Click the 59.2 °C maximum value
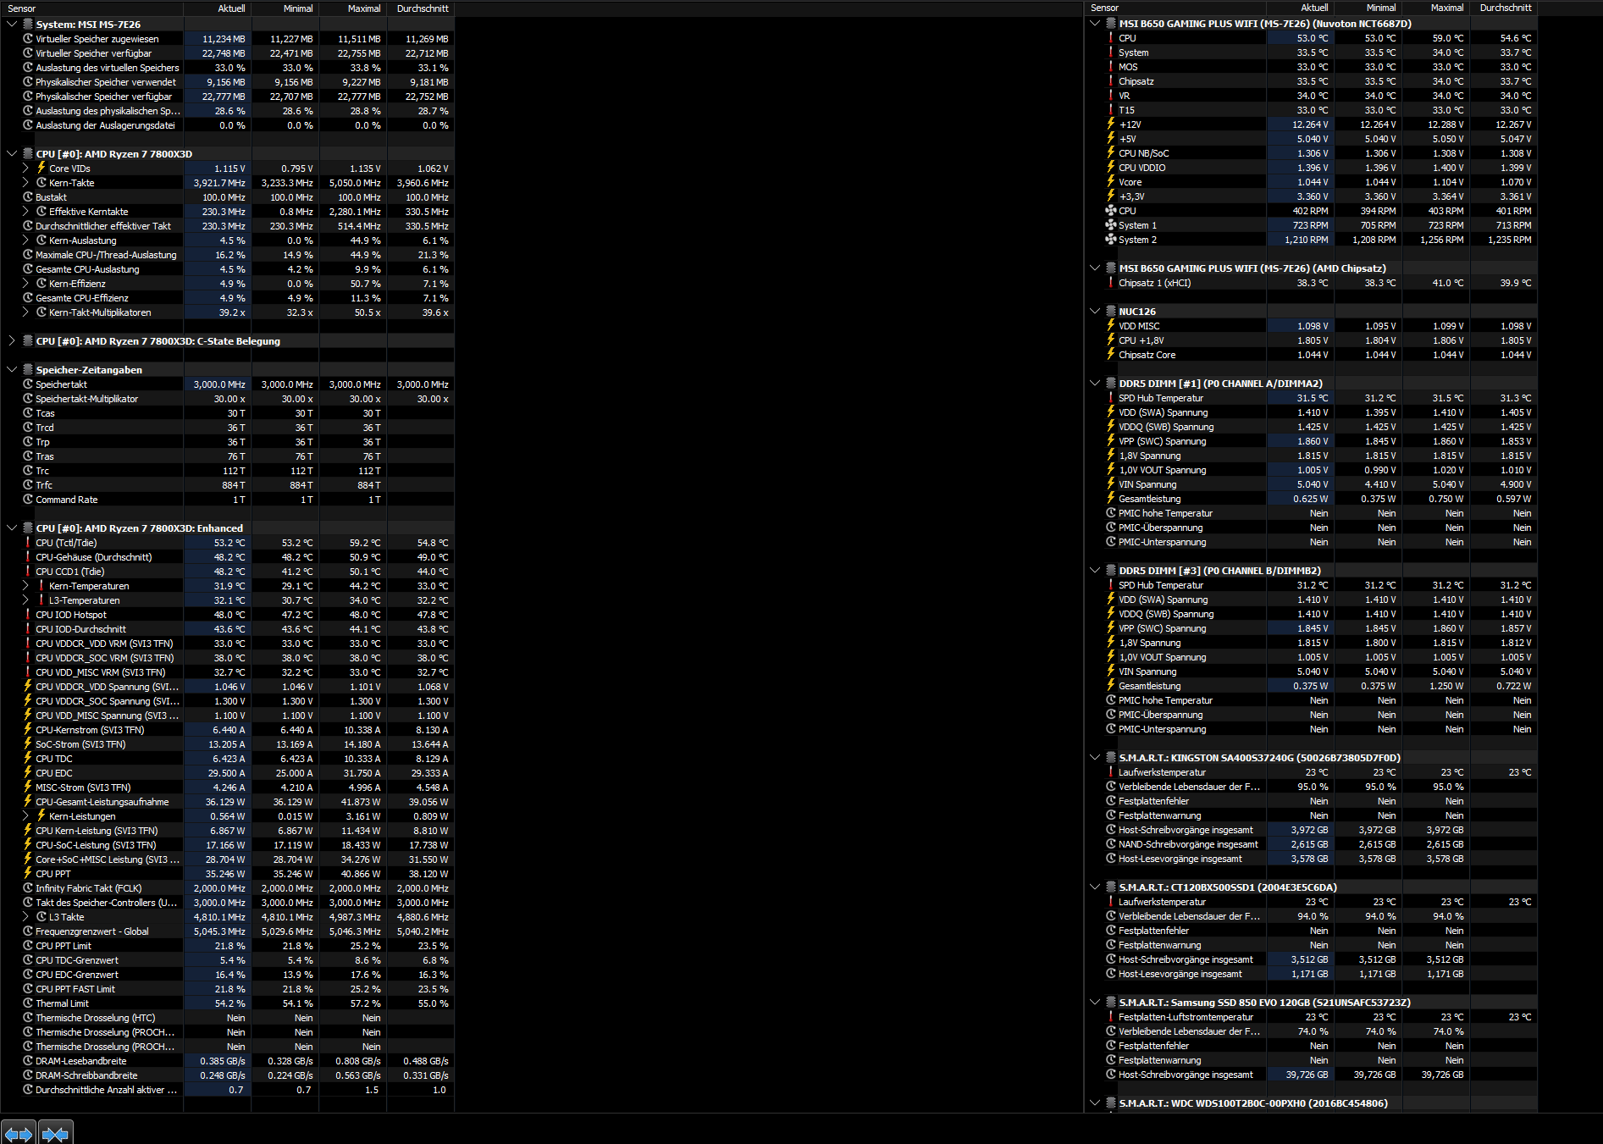 click(365, 543)
